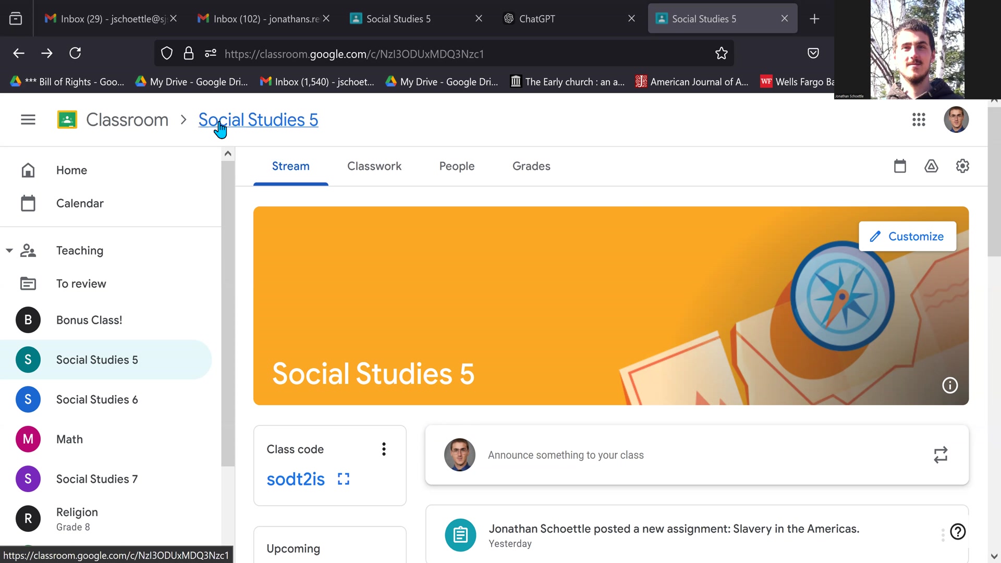1001x563 pixels.
Task: Bookmark this page with star icon
Action: [x=722, y=53]
